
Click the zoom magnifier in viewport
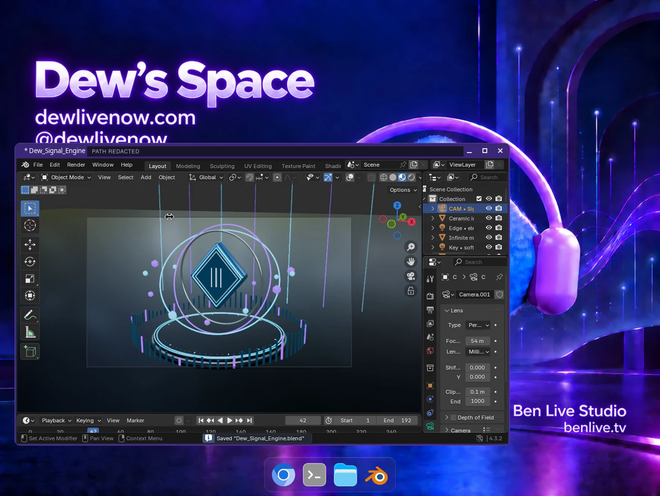(x=411, y=247)
